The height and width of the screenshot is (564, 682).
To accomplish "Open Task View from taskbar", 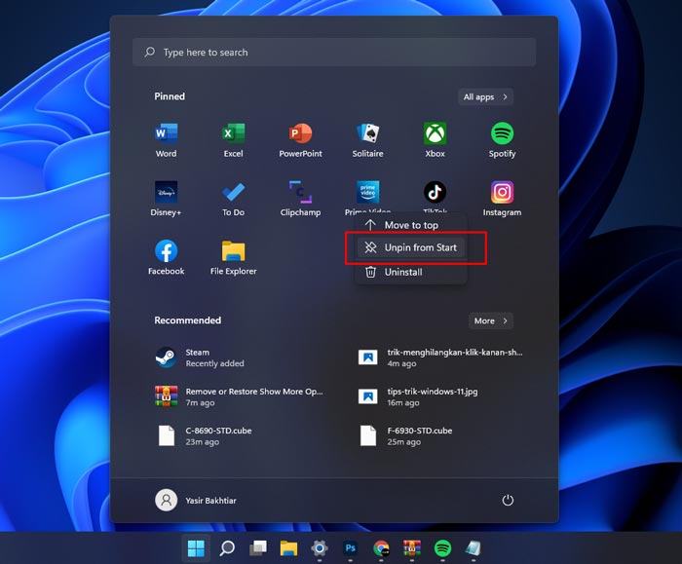I will [258, 548].
